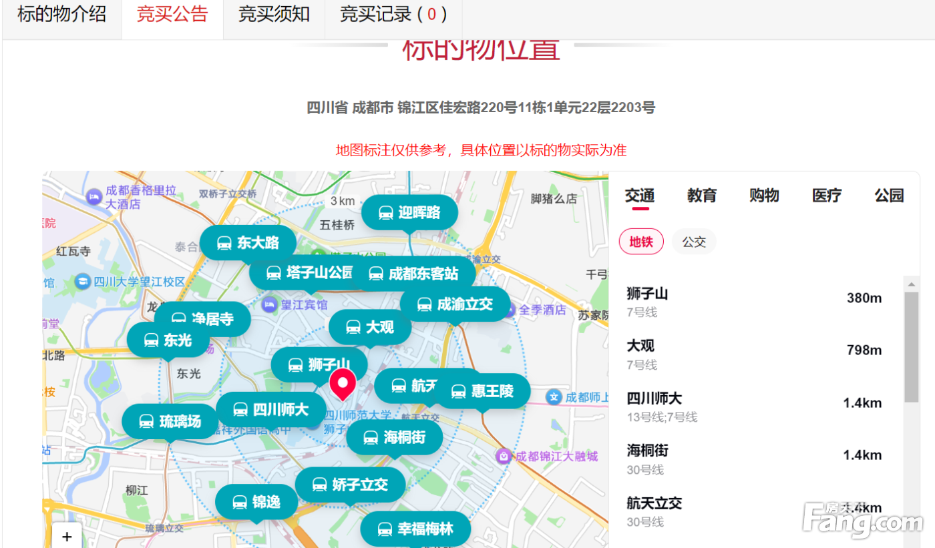
Task: Open the 竞买记录 tab
Action: pyautogui.click(x=393, y=15)
